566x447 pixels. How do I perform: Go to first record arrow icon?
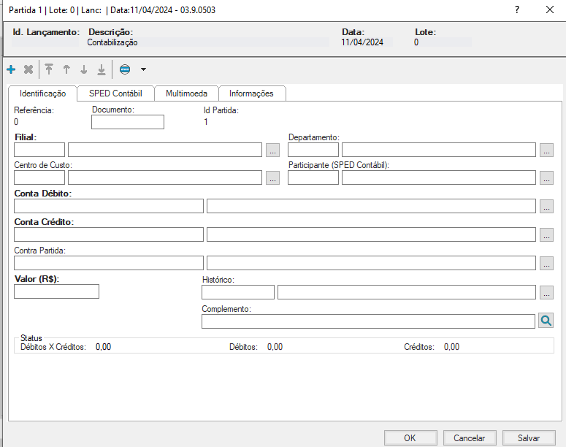pyautogui.click(x=49, y=69)
